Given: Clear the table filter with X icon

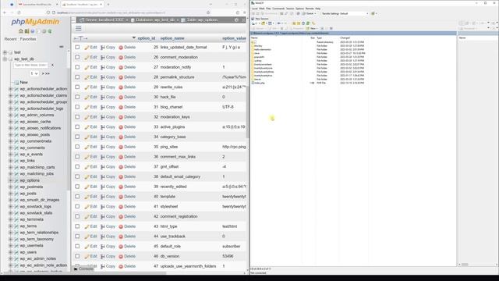Looking at the screenshot, I should [52, 65].
